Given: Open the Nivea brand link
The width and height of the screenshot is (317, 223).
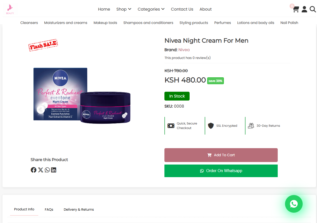Looking at the screenshot, I should click(184, 50).
